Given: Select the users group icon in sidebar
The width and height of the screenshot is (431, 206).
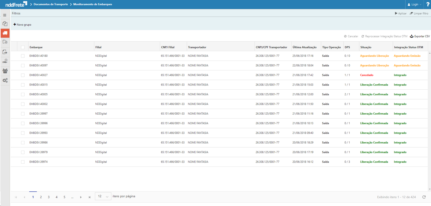Looking at the screenshot, I should (x=4, y=71).
